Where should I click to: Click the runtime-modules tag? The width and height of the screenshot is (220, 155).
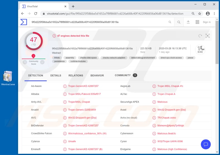coord(78,61)
